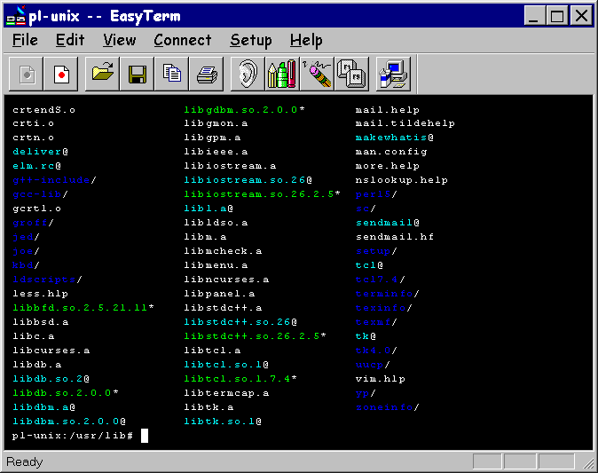Viewport: 598px width, 473px height.
Task: Maximize the EasyTerm window
Action: 556,15
